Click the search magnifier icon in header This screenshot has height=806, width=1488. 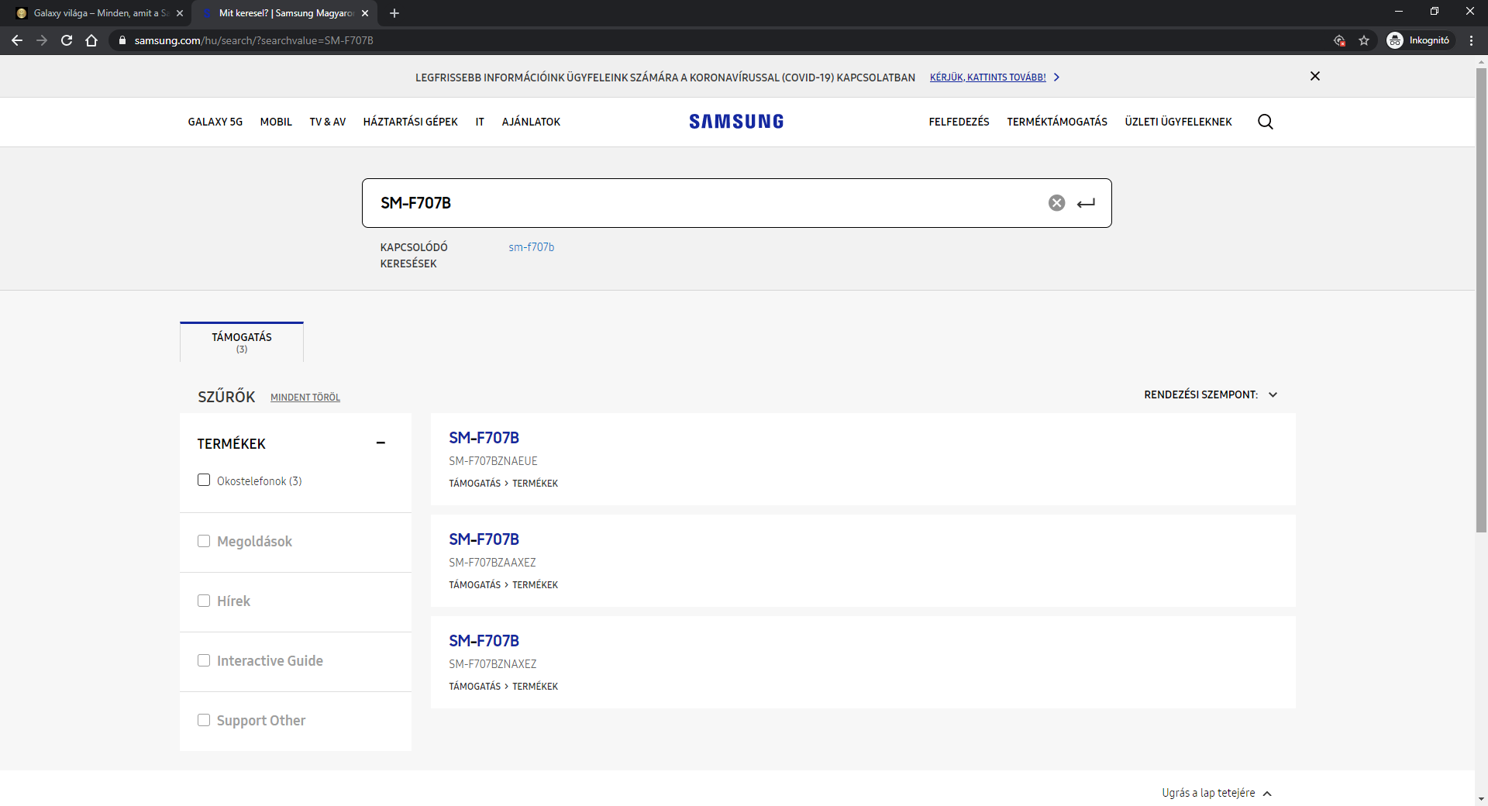click(1265, 122)
